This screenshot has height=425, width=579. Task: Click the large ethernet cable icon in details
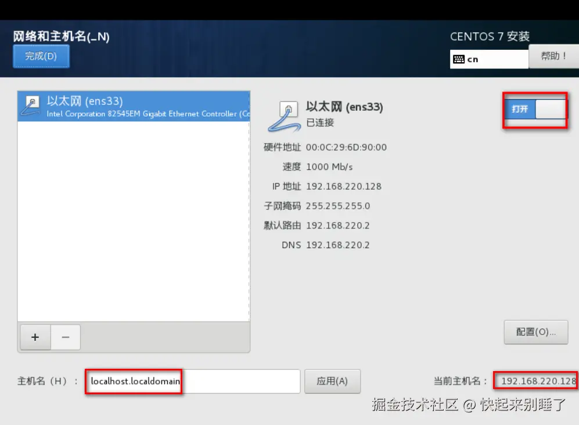point(283,117)
